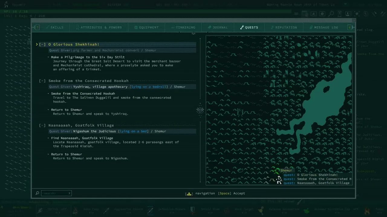Switch to the Tinkering tab
Image resolution: width=387 pixels, height=217 pixels.
coord(183,27)
